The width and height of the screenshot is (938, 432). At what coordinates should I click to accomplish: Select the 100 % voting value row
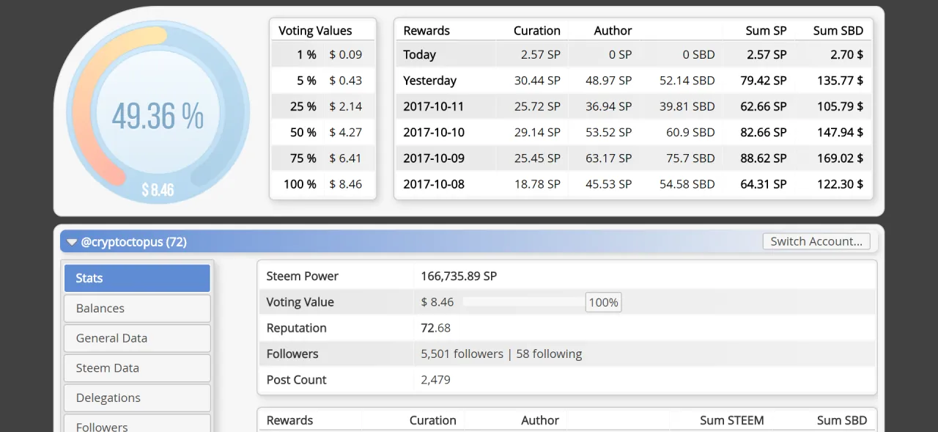point(323,184)
